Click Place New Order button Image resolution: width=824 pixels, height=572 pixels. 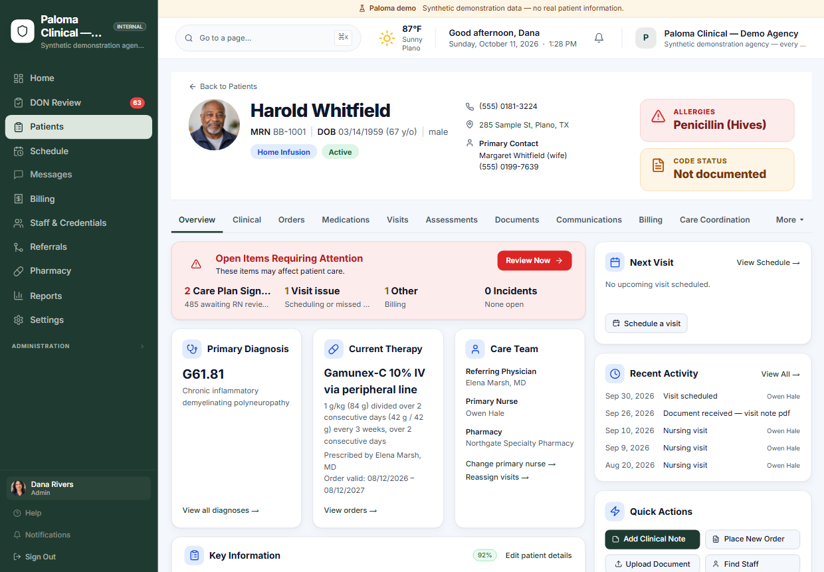click(752, 539)
